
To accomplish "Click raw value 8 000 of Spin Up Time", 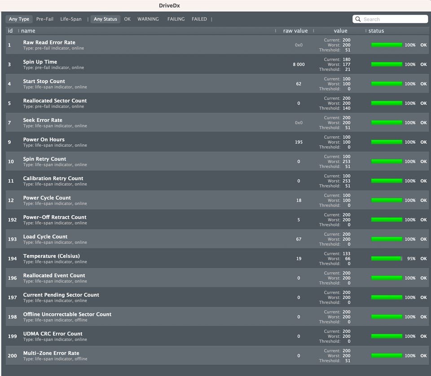I will [299, 64].
